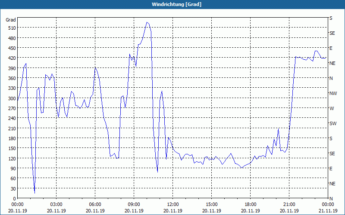Select the 330 y-axis value
This screenshot has width=345, height=215.
(x=12, y=88)
